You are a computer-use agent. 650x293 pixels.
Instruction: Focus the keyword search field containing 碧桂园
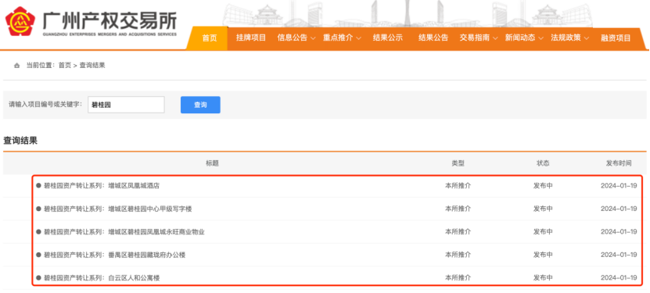126,105
